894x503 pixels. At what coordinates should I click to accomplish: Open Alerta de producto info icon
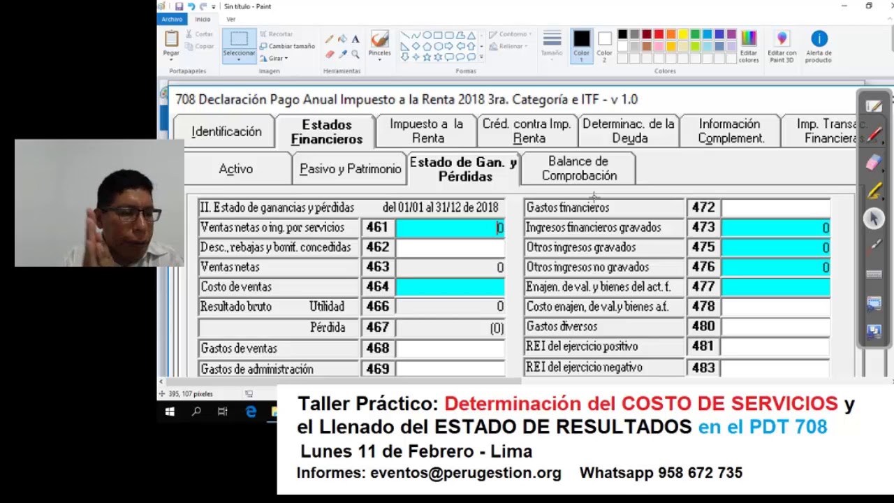[819, 46]
